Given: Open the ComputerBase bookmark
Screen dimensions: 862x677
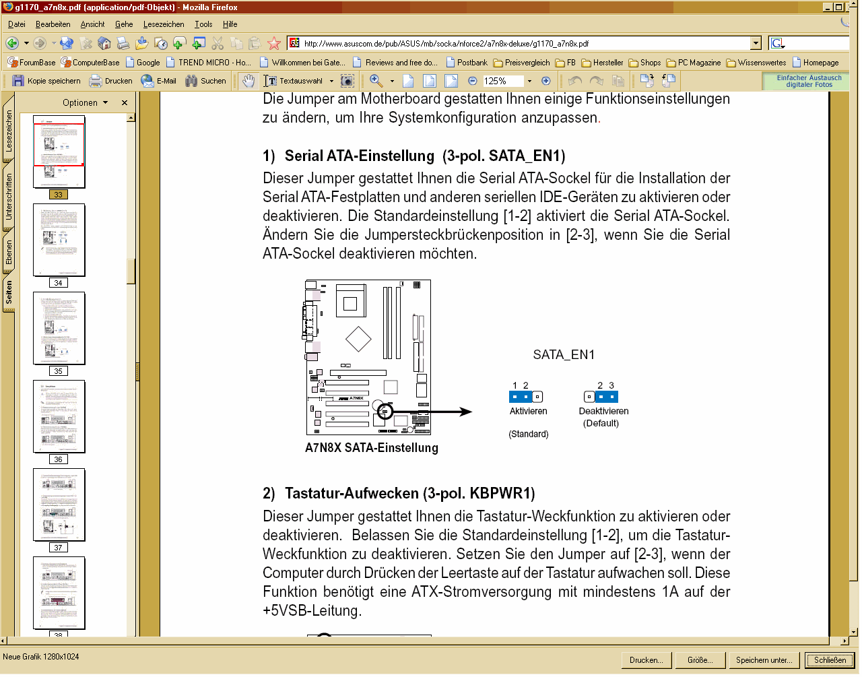Looking at the screenshot, I should (90, 63).
